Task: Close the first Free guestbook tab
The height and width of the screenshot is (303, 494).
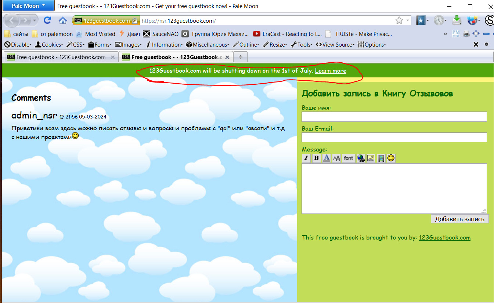Action: pos(113,57)
